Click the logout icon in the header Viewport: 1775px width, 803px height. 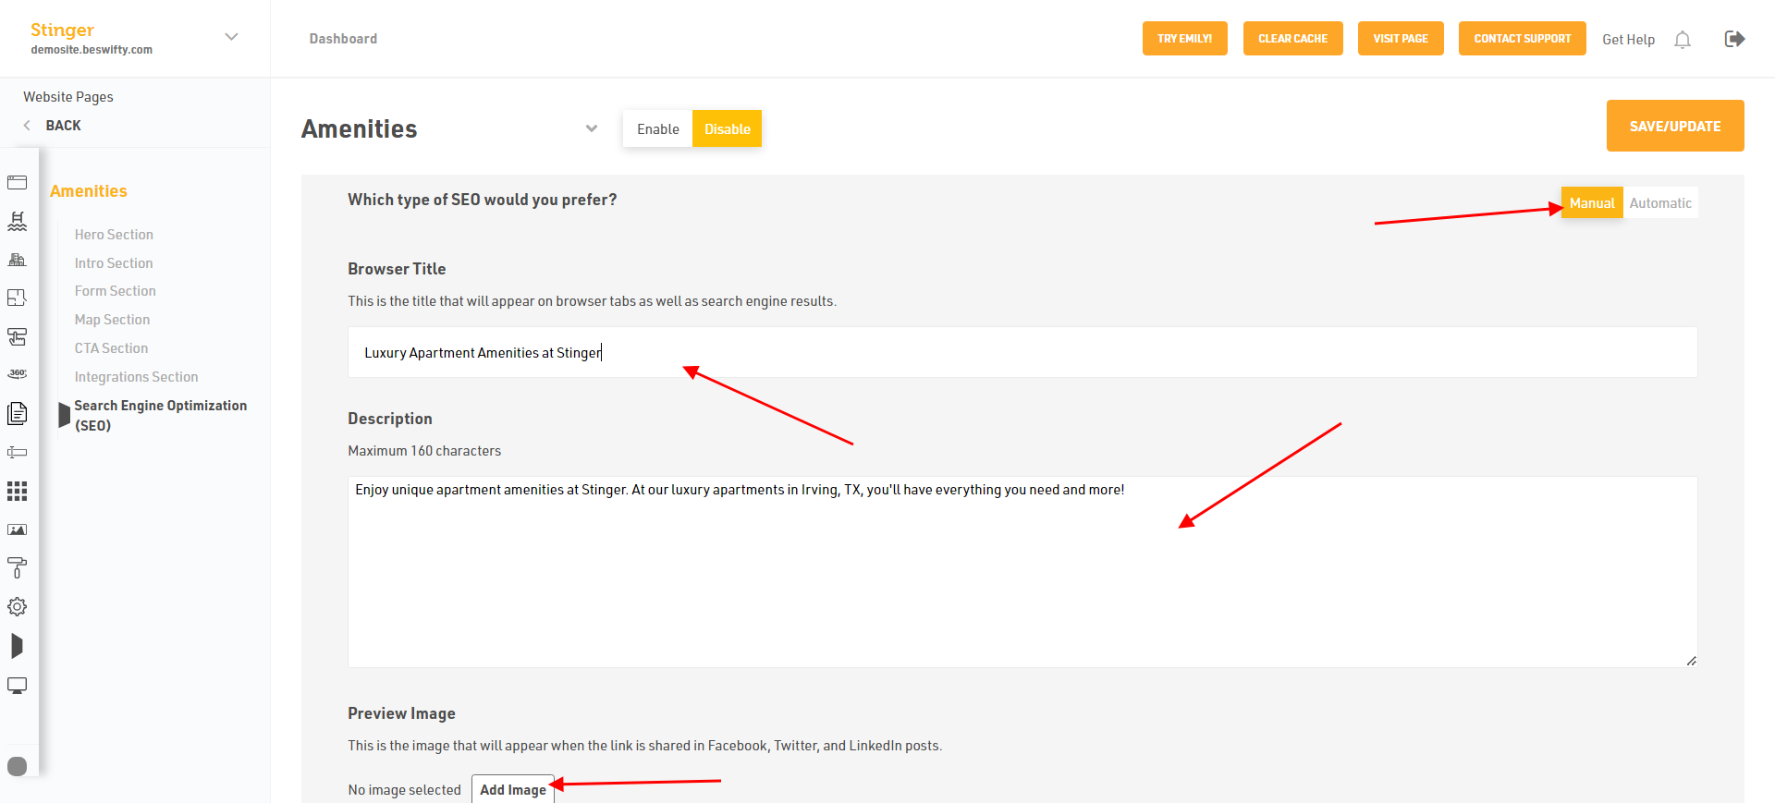1734,39
